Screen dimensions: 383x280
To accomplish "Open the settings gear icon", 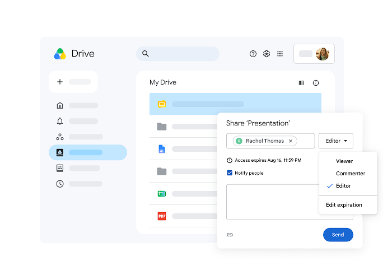I will point(267,54).
